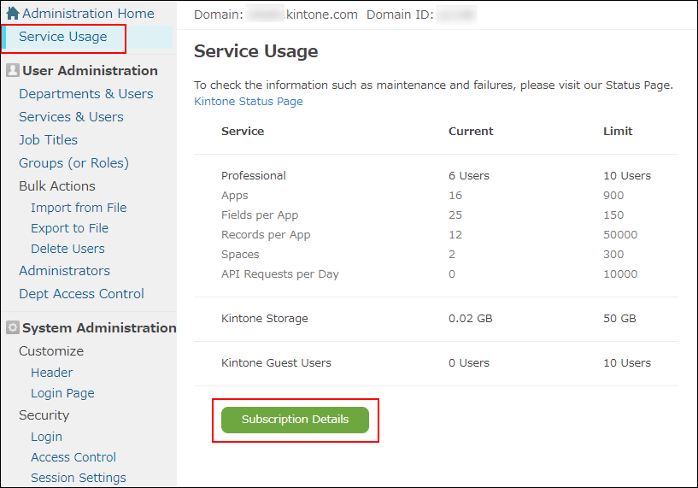The image size is (698, 488).
Task: Open Job Titles settings
Action: (x=48, y=140)
